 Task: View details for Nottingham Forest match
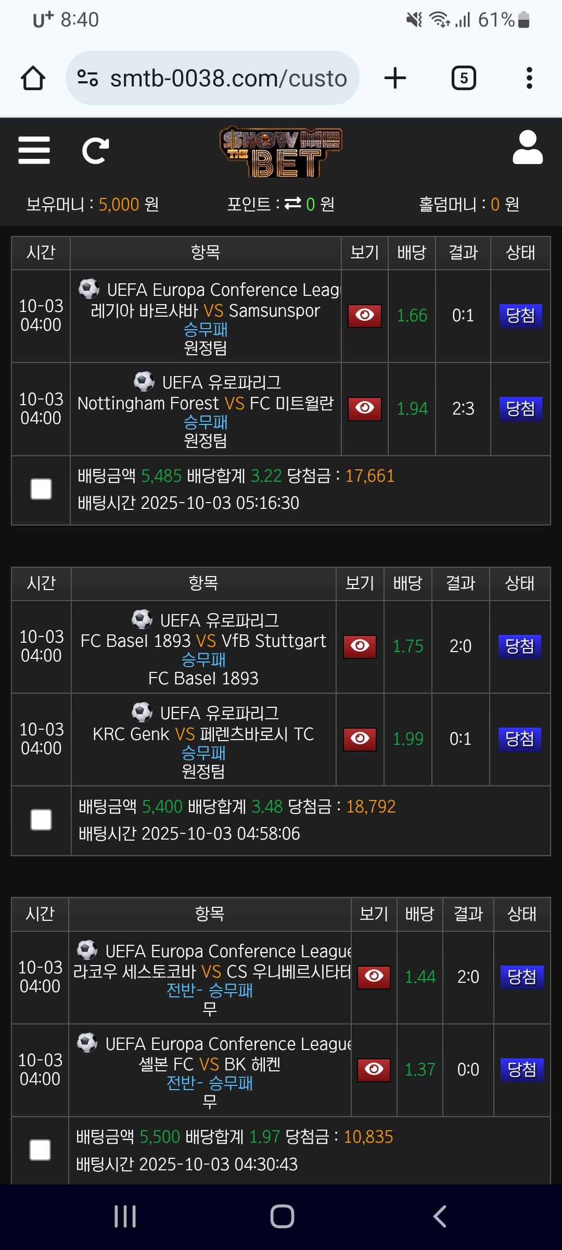[x=364, y=408]
